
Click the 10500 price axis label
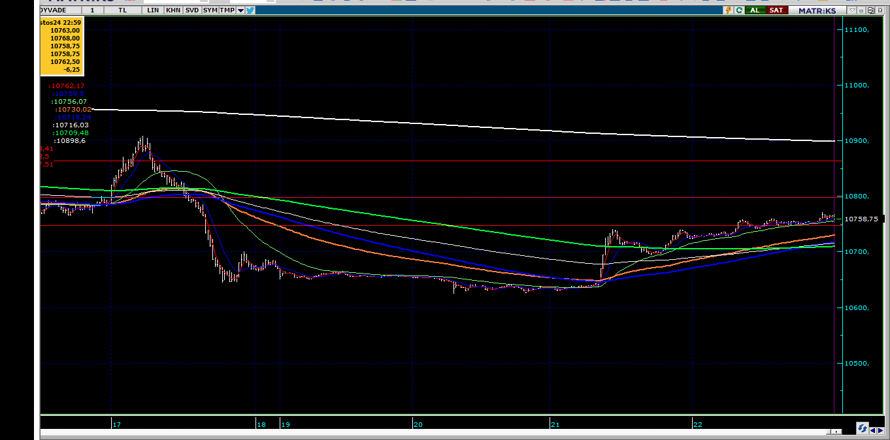[857, 364]
